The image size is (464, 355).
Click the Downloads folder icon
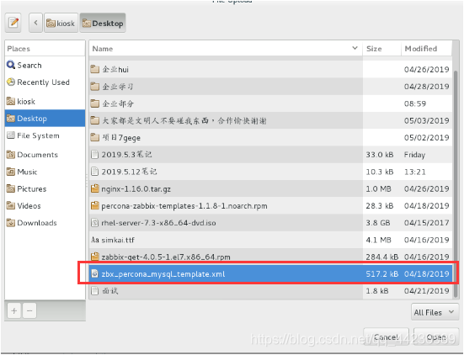point(11,223)
